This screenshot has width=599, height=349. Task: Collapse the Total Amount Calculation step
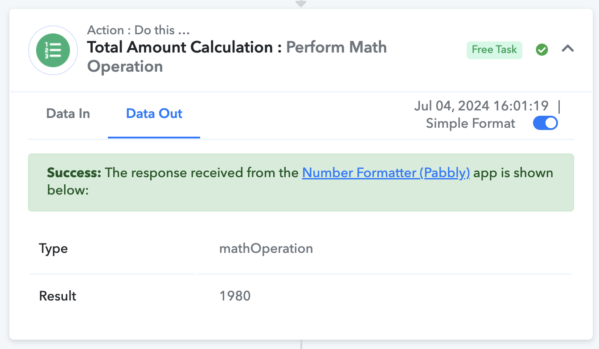tap(567, 49)
